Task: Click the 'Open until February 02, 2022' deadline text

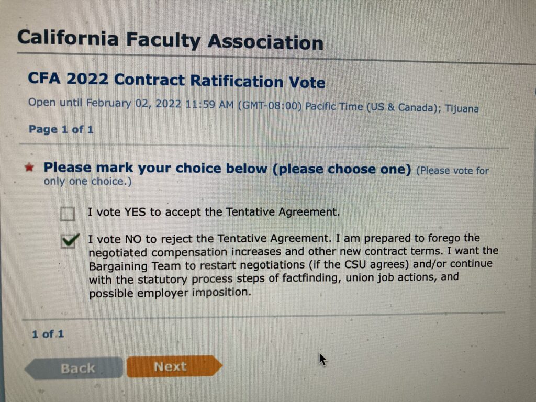Action: tap(131, 104)
